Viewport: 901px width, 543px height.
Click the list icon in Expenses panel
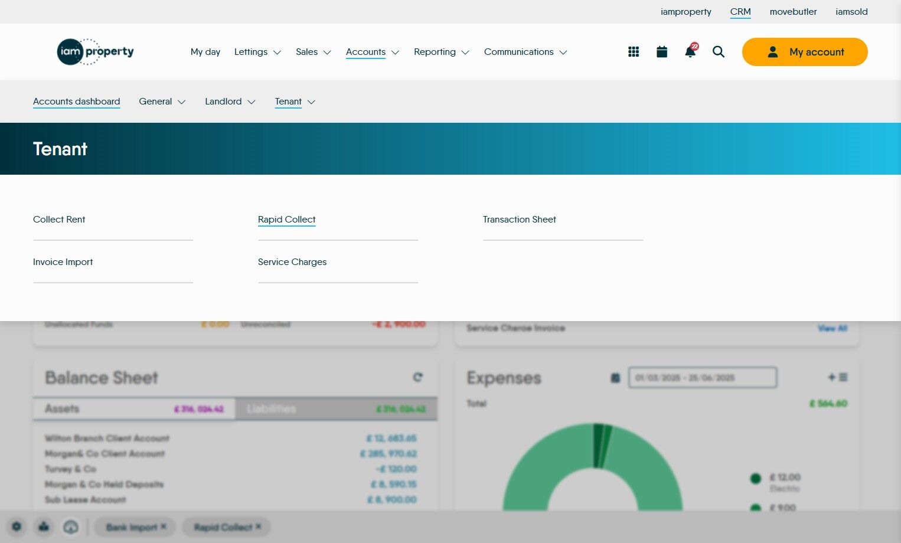(843, 377)
